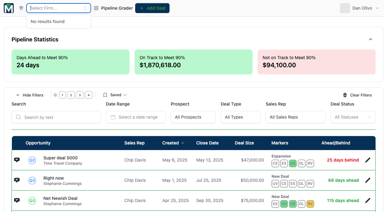Open the Saved filters dropdown
384x212 pixels.
tap(115, 95)
